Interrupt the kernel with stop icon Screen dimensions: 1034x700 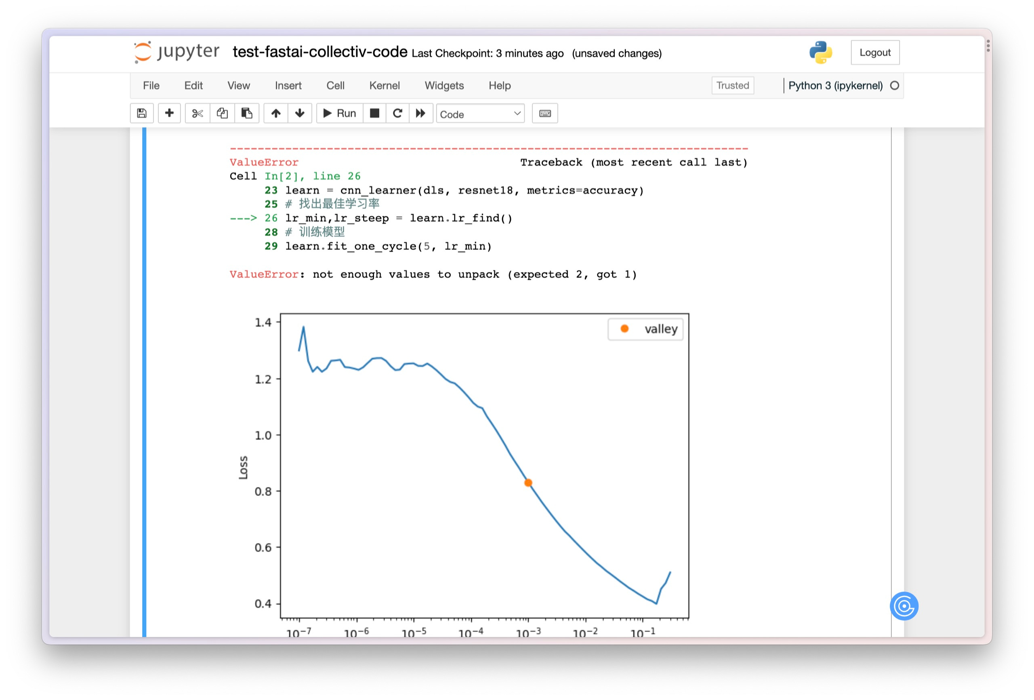click(x=375, y=114)
